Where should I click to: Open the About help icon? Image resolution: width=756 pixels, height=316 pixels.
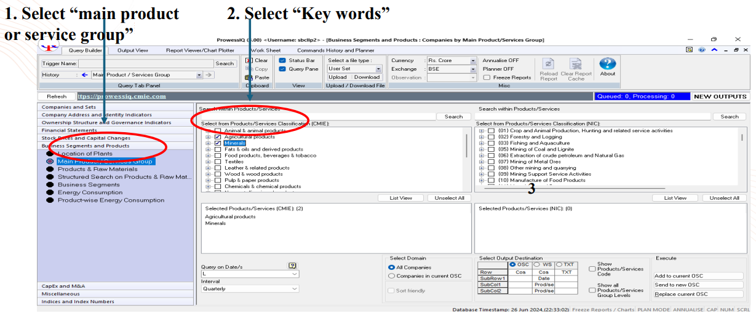click(x=607, y=64)
